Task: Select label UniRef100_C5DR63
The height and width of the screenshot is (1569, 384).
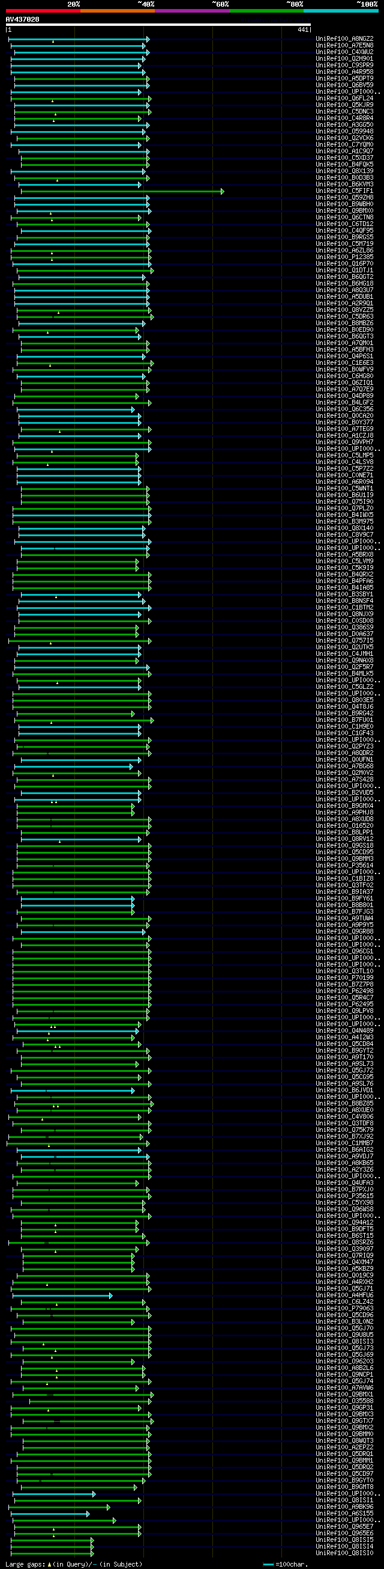Action: pos(344,317)
